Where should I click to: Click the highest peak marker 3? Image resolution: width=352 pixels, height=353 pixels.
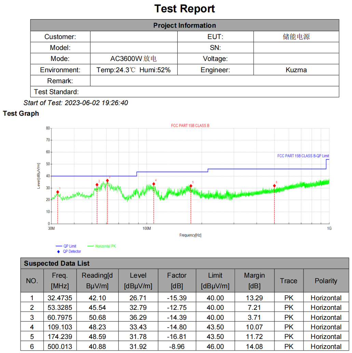tap(107, 180)
